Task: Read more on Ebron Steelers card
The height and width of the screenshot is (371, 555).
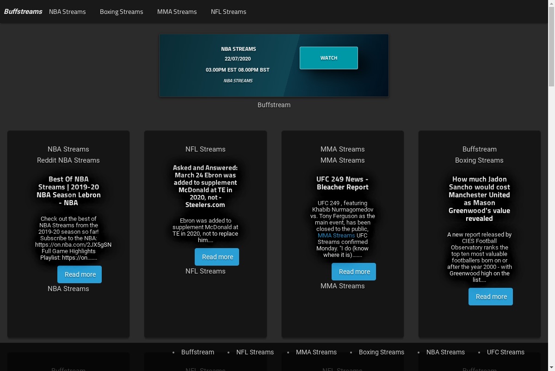Action: (x=217, y=257)
